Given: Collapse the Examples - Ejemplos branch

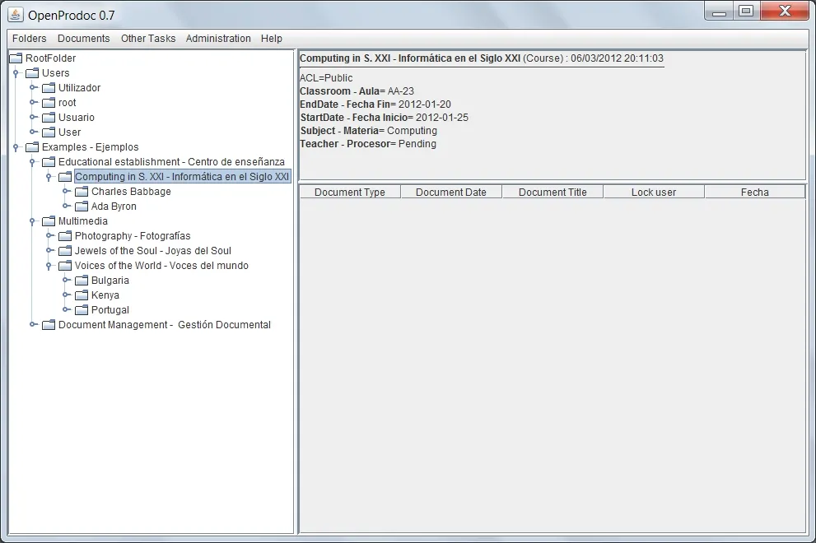Looking at the screenshot, I should pos(16,146).
